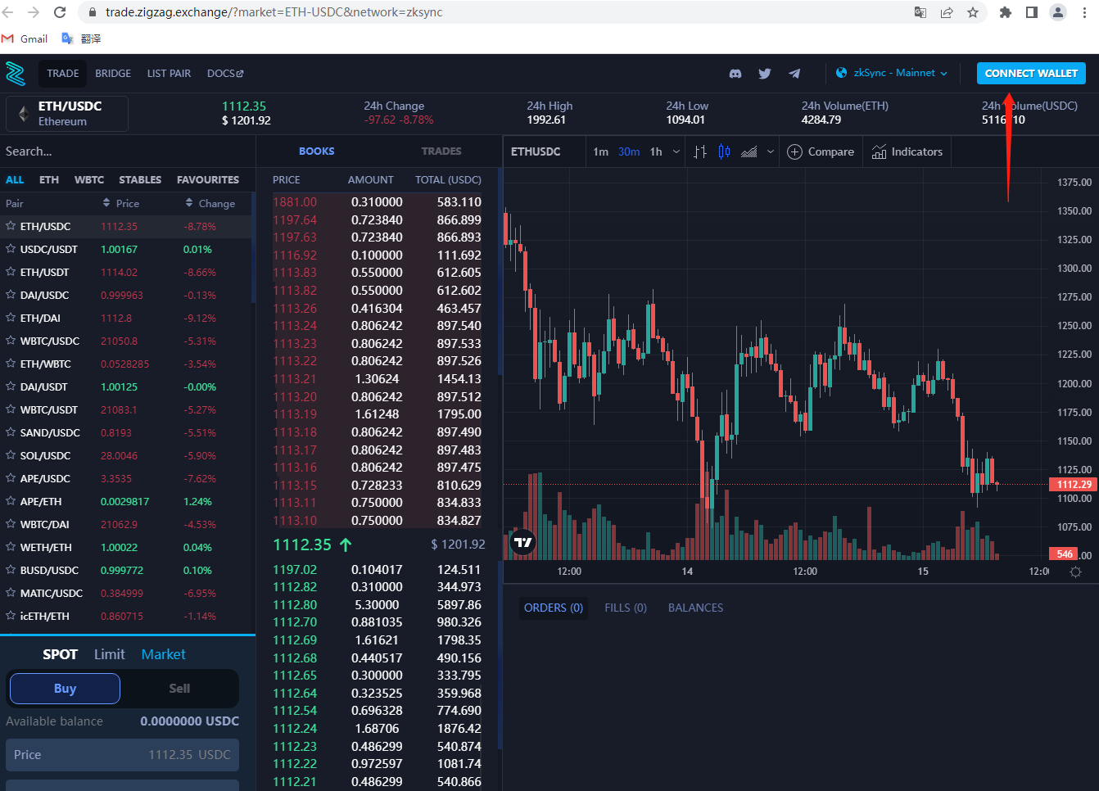1099x791 pixels.
Task: Open the BRIDGE menu item
Action: [113, 74]
